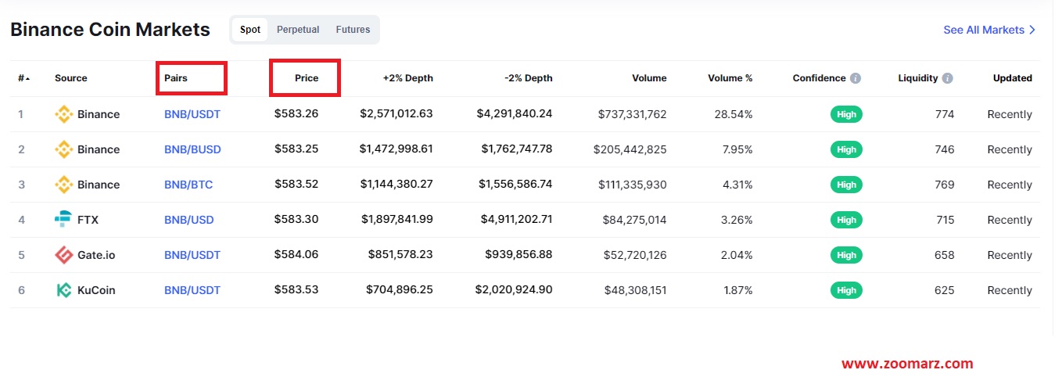
Task: Click the Liquidity info icon
Action: pyautogui.click(x=948, y=78)
